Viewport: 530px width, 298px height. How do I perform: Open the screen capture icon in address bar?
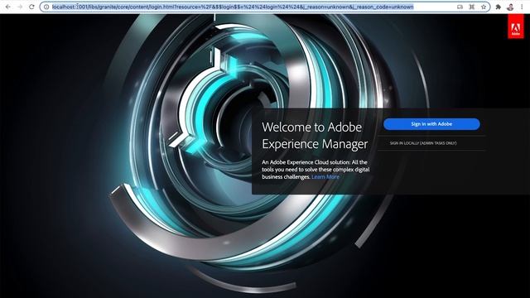click(472, 7)
